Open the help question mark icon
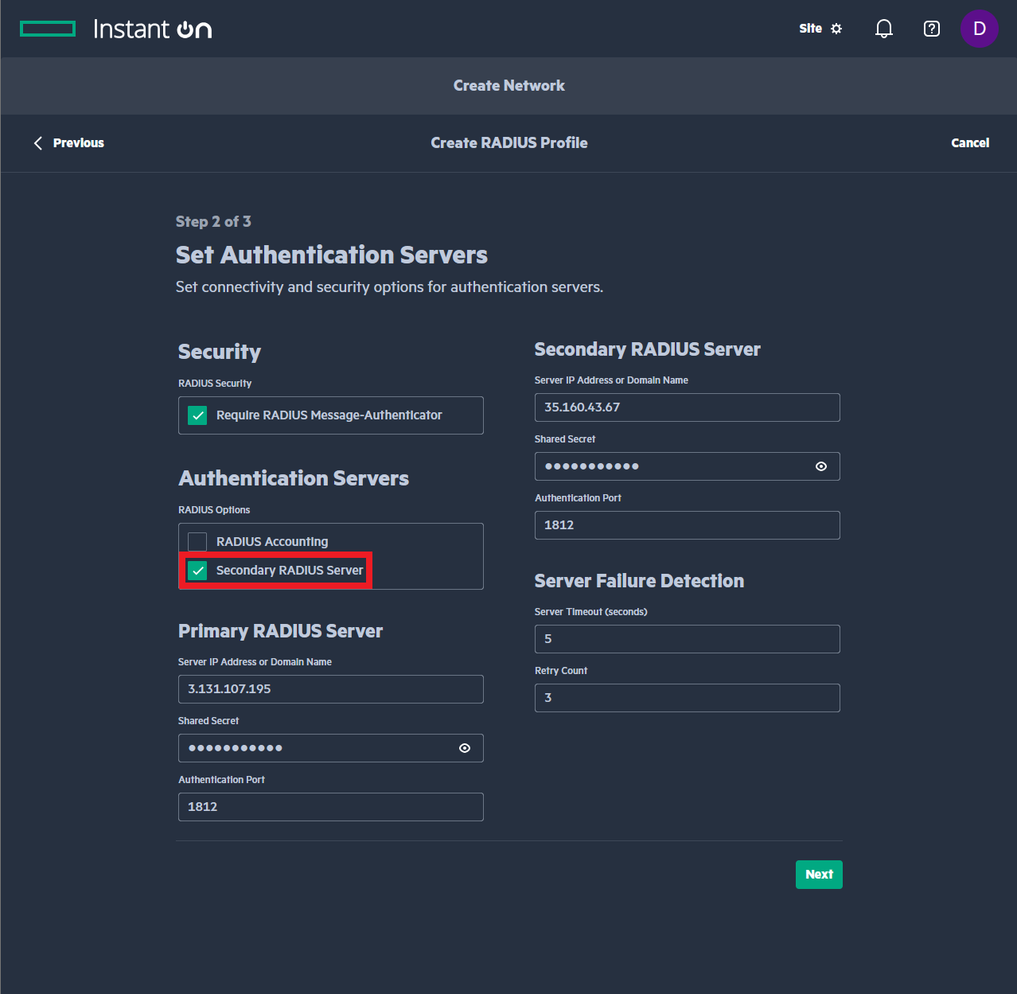 click(931, 29)
